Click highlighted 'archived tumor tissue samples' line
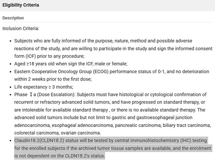The width and height of the screenshot is (215, 161). coord(113,148)
